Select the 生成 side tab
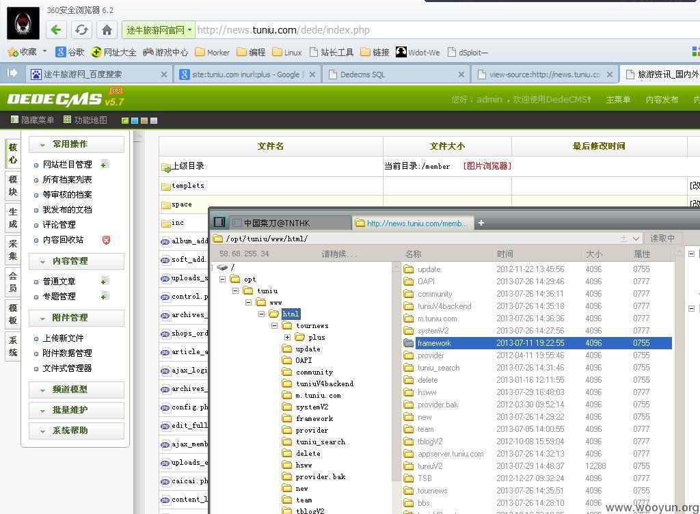The width and height of the screenshot is (700, 514). 13,218
